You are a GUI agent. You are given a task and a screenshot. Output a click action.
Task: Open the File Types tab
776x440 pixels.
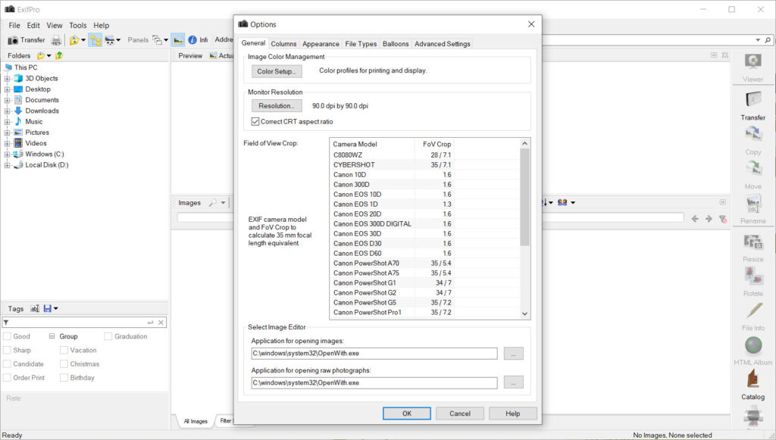[361, 43]
